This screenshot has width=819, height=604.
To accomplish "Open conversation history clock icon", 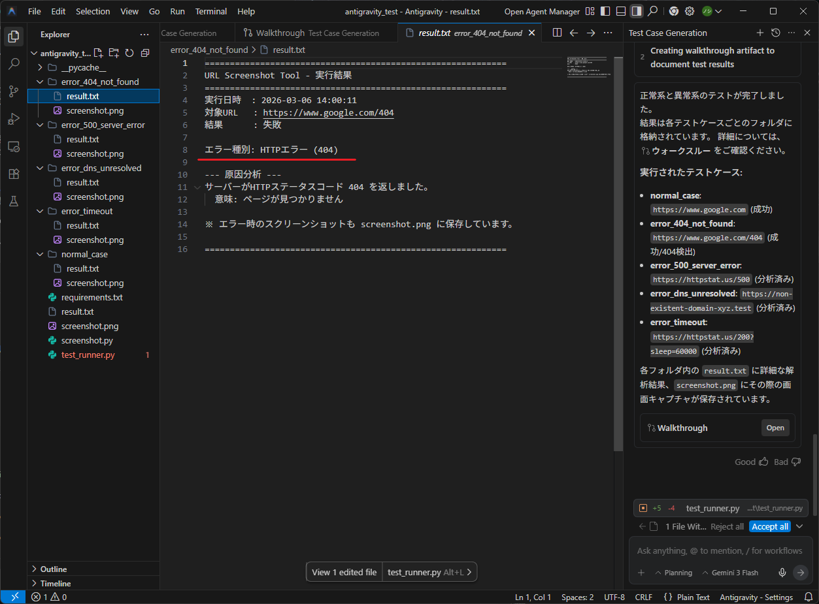I will [776, 33].
